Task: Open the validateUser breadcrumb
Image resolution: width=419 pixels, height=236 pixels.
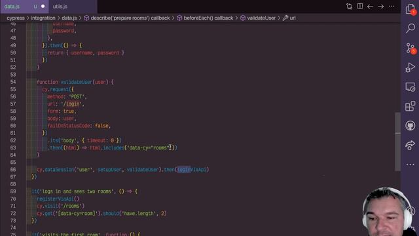Action: (258, 18)
